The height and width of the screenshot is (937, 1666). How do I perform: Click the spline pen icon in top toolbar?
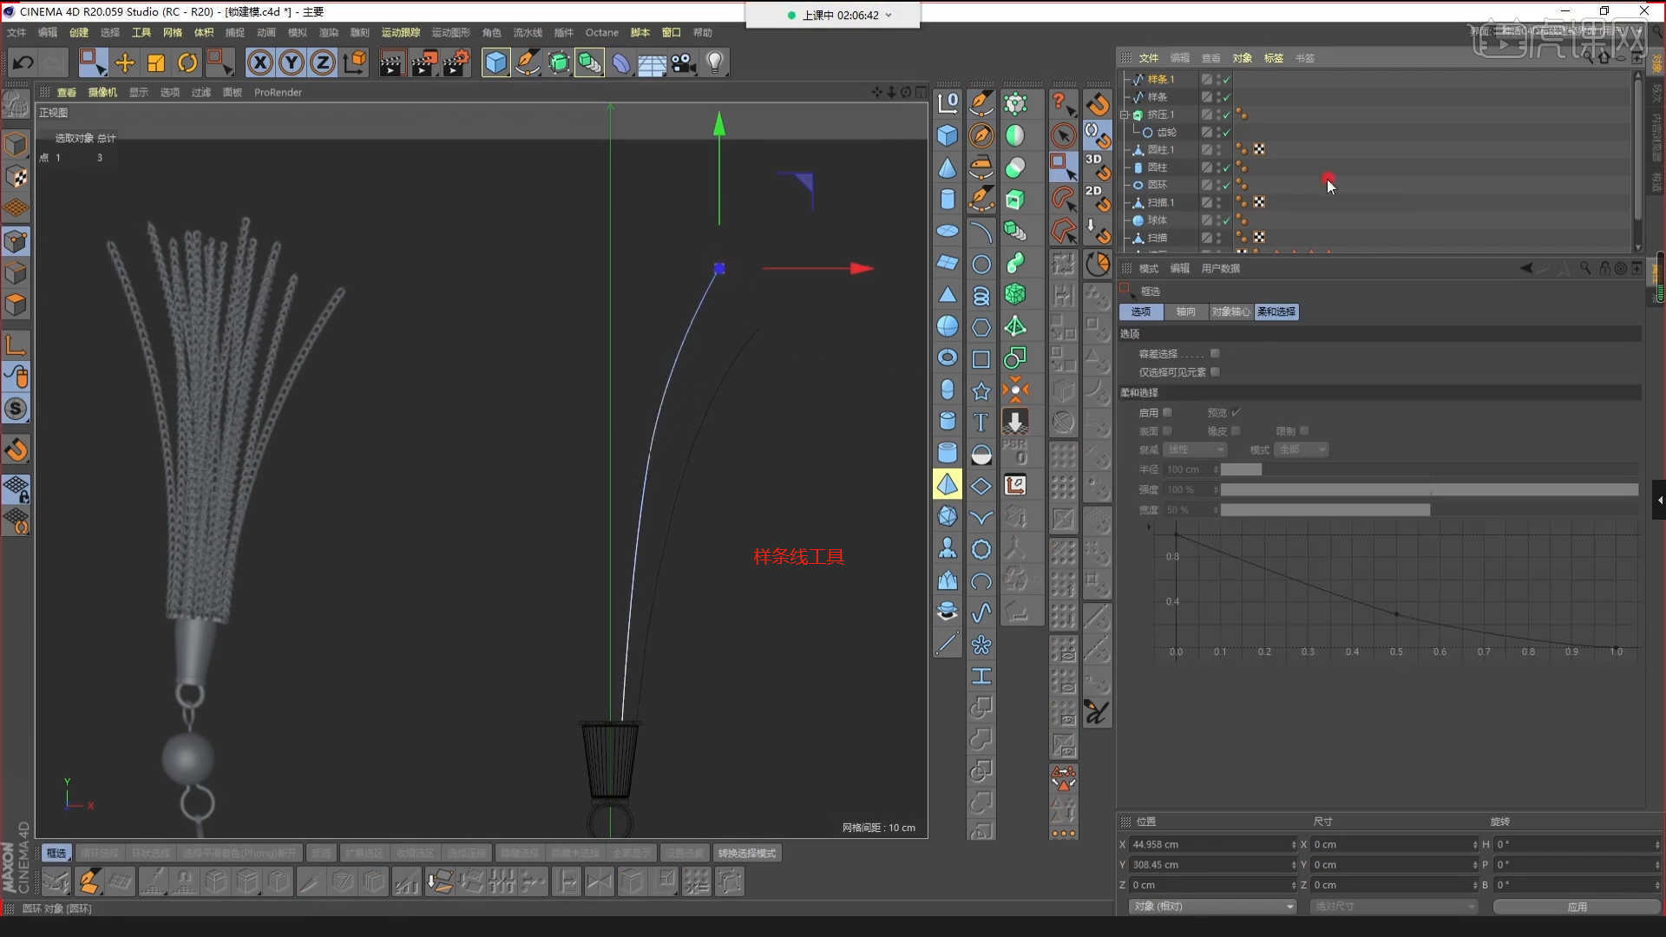(527, 62)
